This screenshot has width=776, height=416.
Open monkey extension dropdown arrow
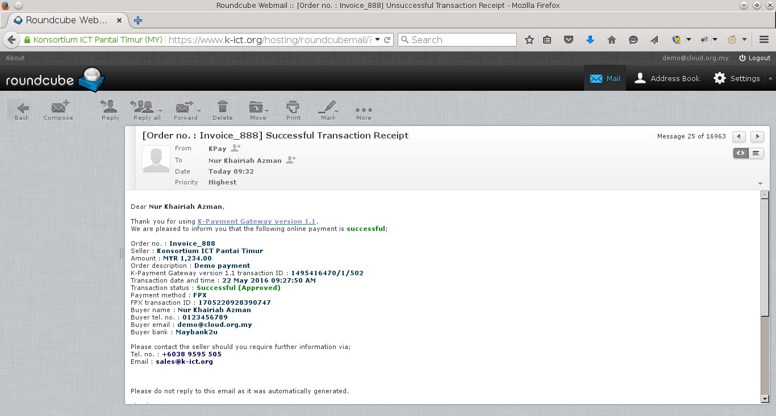point(743,40)
